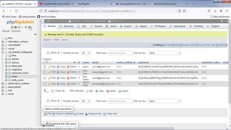
Task: Select the row checkbox for inezaange@yahoo.com
Action: click(x=45, y=84)
